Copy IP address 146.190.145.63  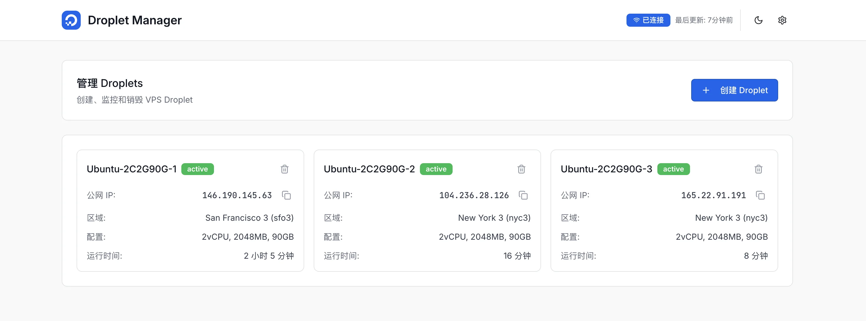286,195
